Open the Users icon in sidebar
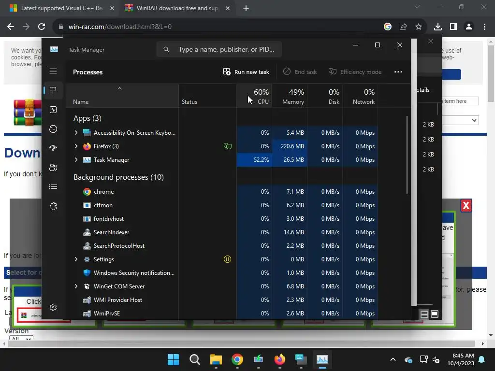Viewport: 495px width, 371px height. coord(53,168)
